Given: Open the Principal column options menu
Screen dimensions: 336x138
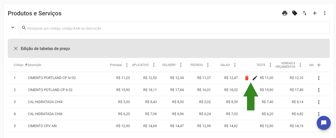Looking at the screenshot, I should pos(127,65).
